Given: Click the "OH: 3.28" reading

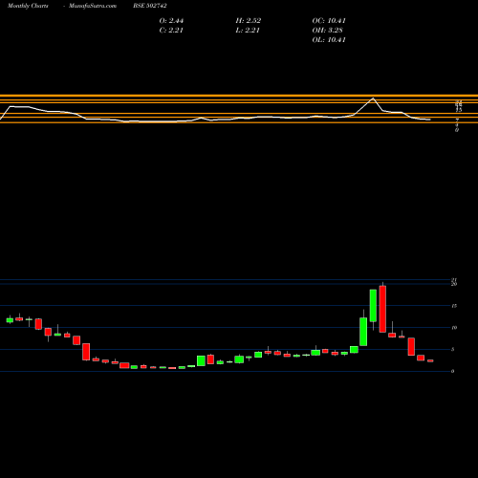Looking at the screenshot, I should pos(327,31).
